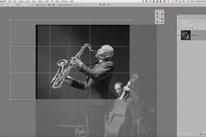Select the Straighten tool icon
This screenshot has height=137, width=206.
coord(37,5)
